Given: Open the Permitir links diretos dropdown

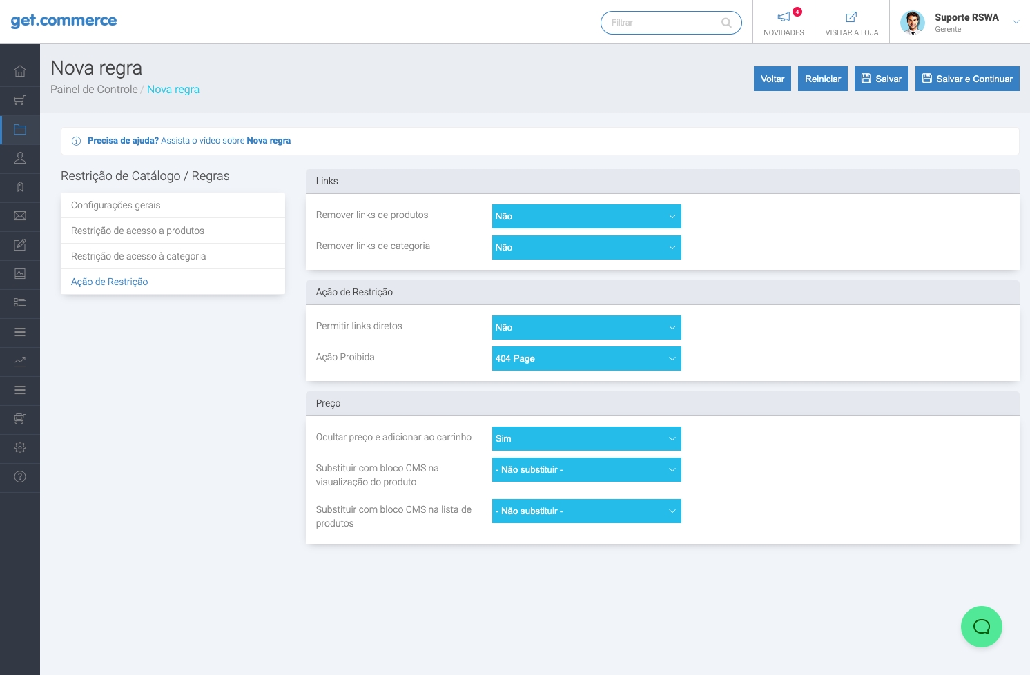Looking at the screenshot, I should coord(586,327).
